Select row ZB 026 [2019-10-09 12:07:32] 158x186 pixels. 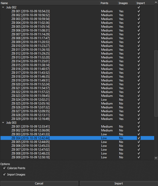click(x=77, y=107)
